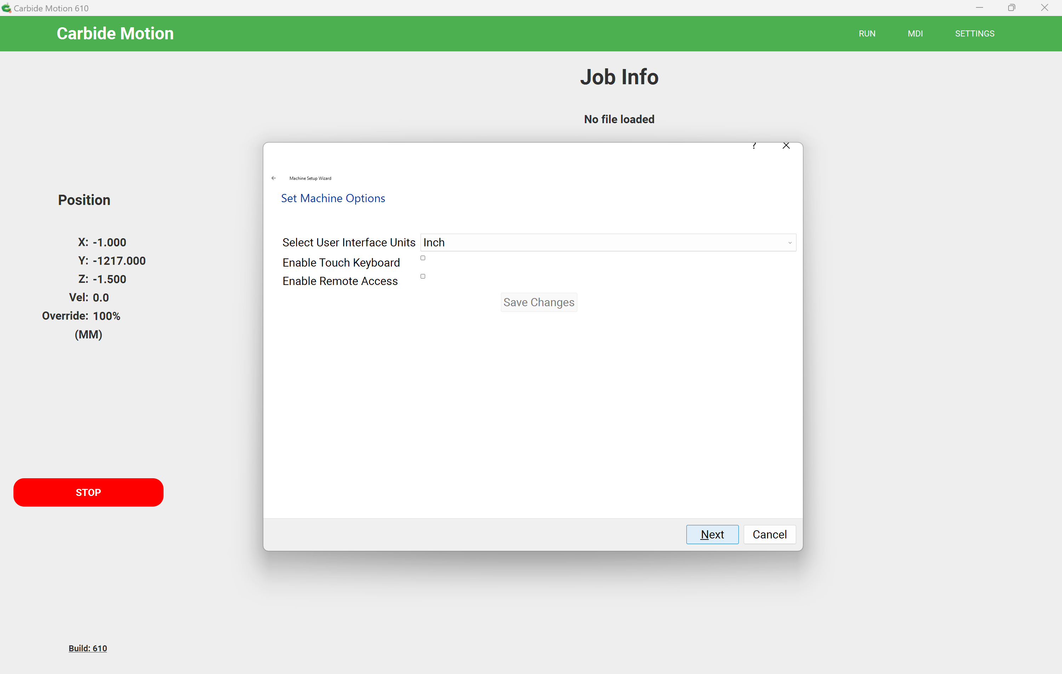Click the Carbide Motion header title
This screenshot has width=1062, height=674.
(x=115, y=34)
